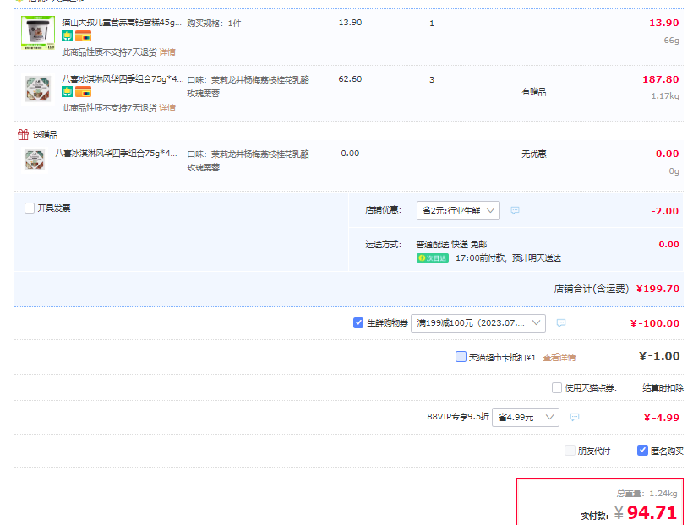Click the ¥-4.99 VIP discount amount
The image size is (693, 525).
[x=661, y=418]
